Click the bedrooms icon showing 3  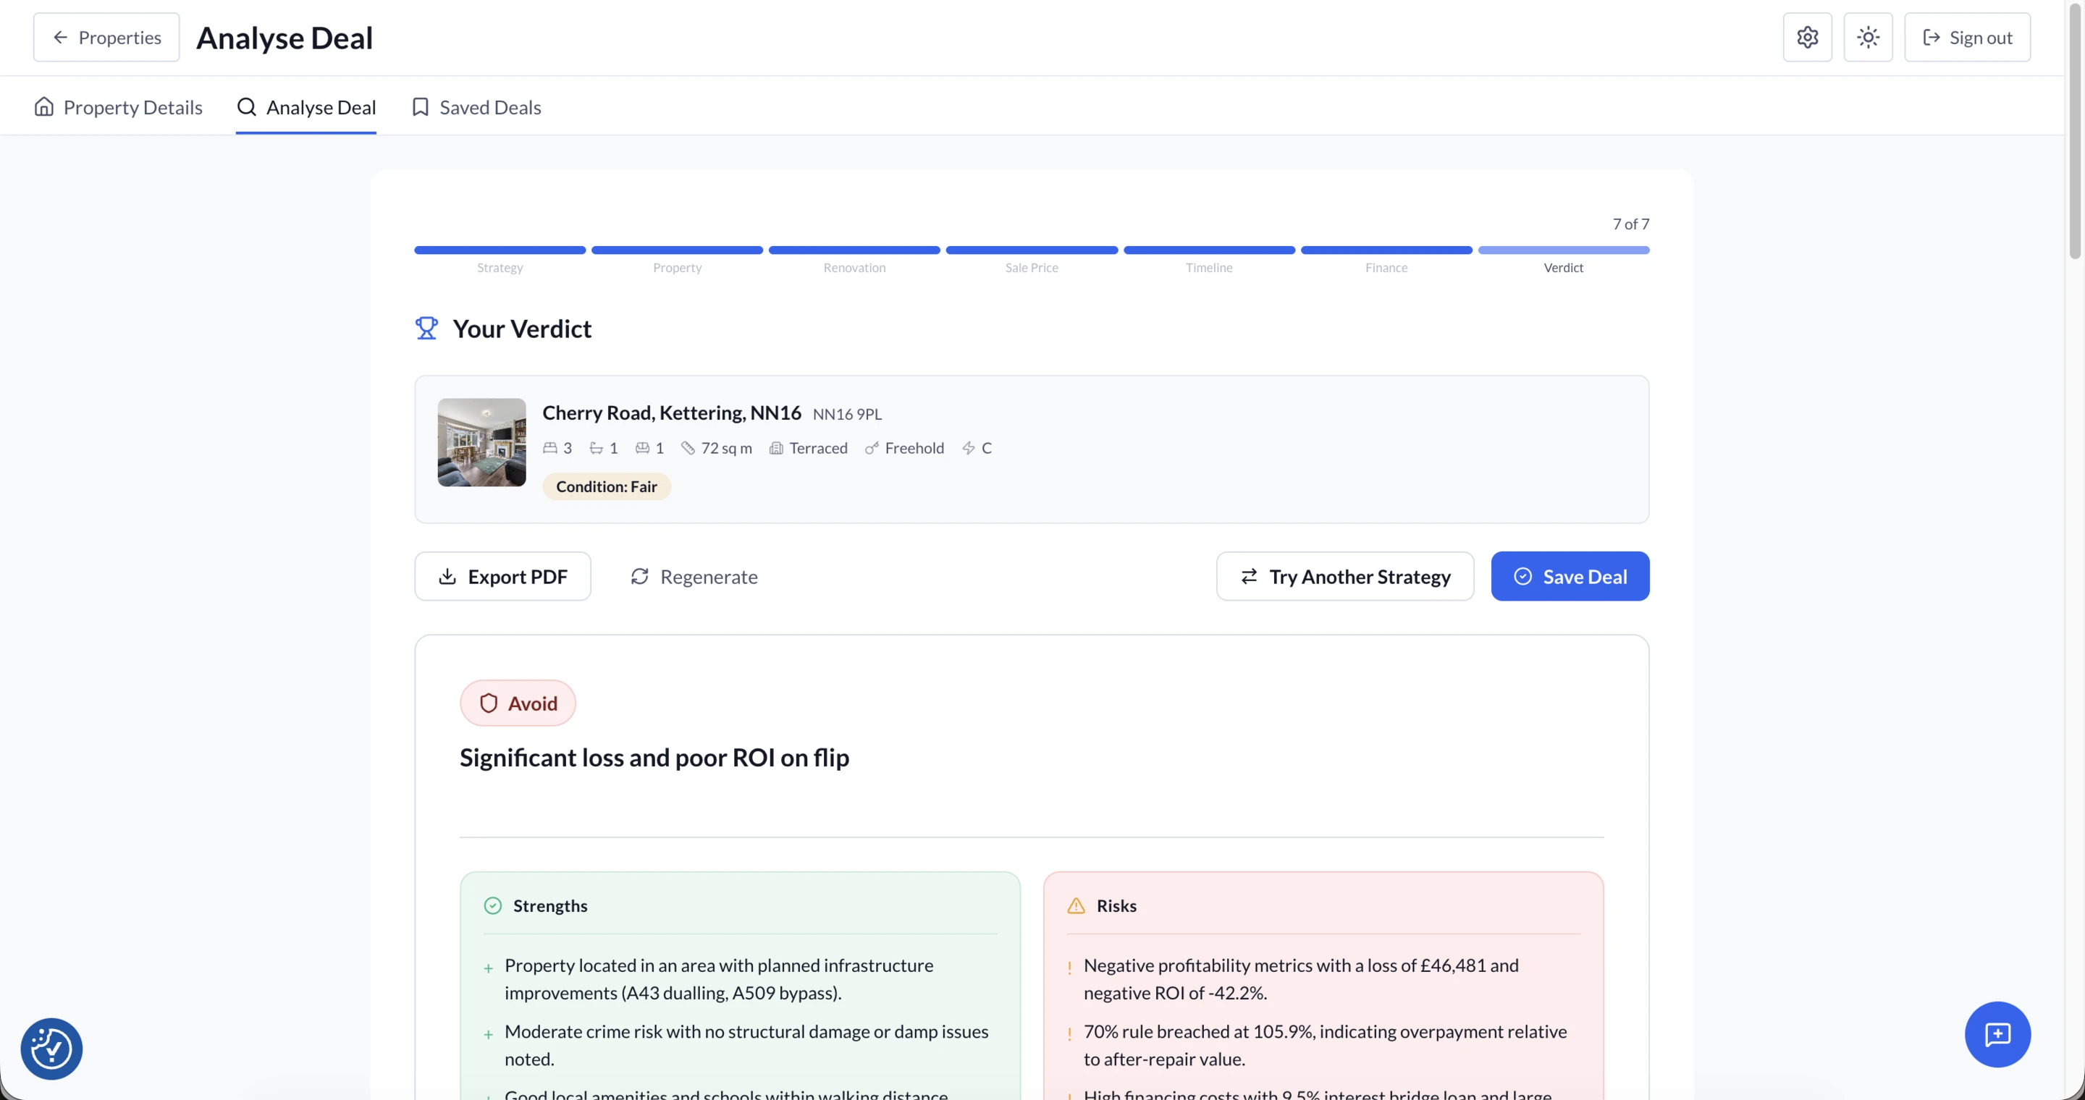pyautogui.click(x=549, y=448)
